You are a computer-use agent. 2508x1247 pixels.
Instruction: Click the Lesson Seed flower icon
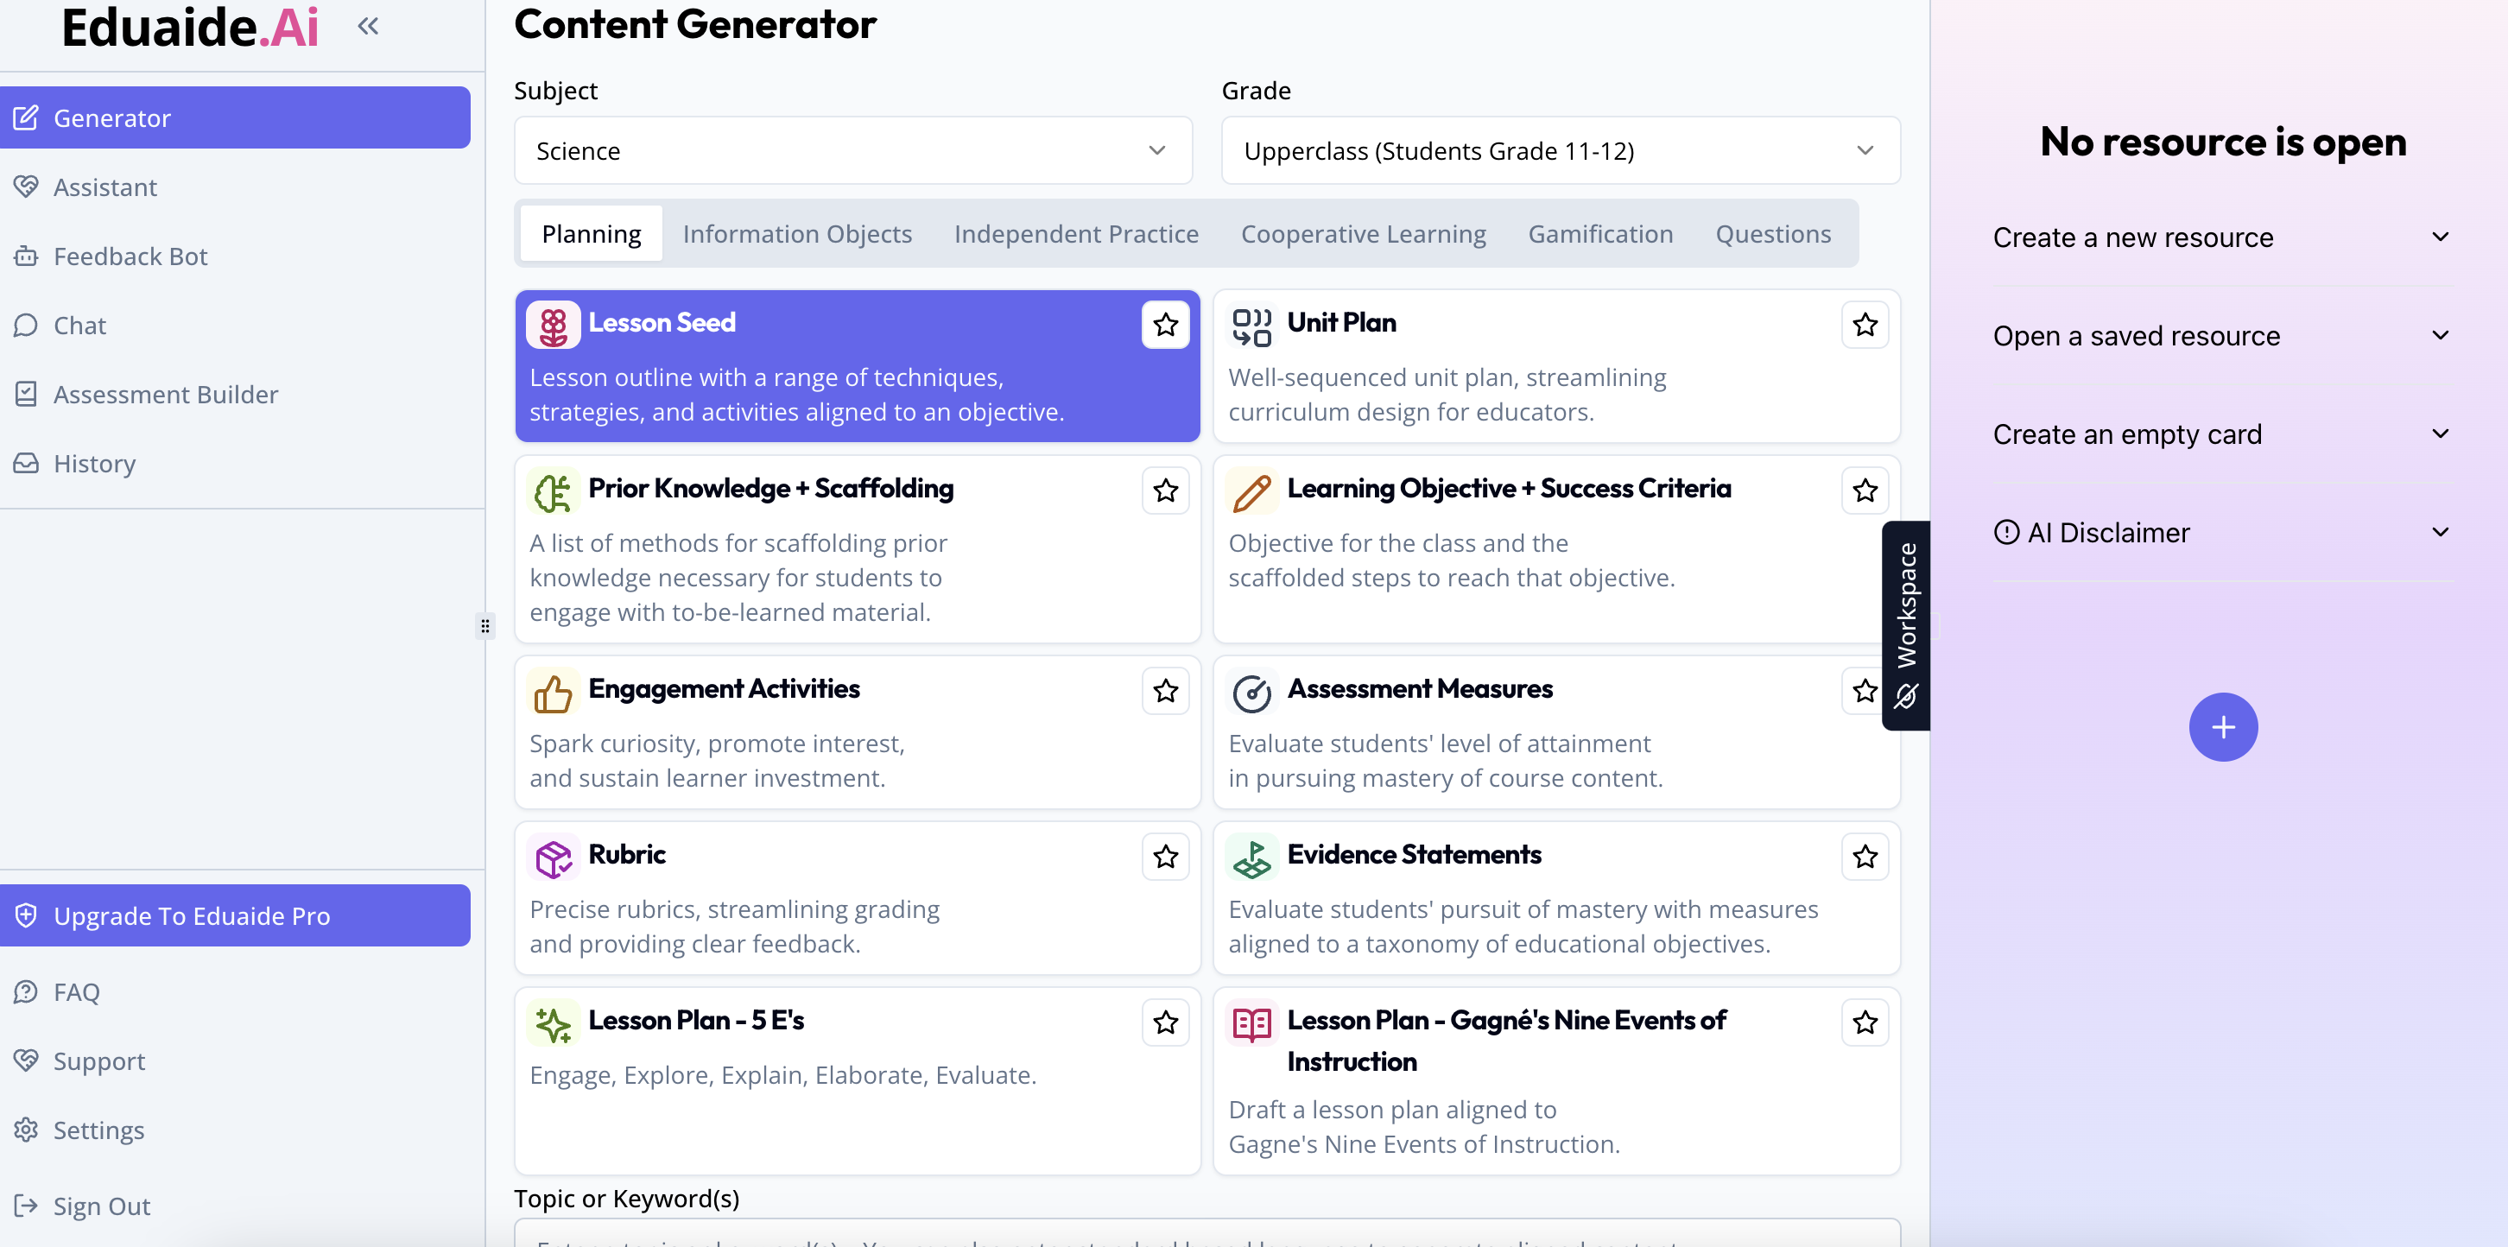tap(553, 326)
